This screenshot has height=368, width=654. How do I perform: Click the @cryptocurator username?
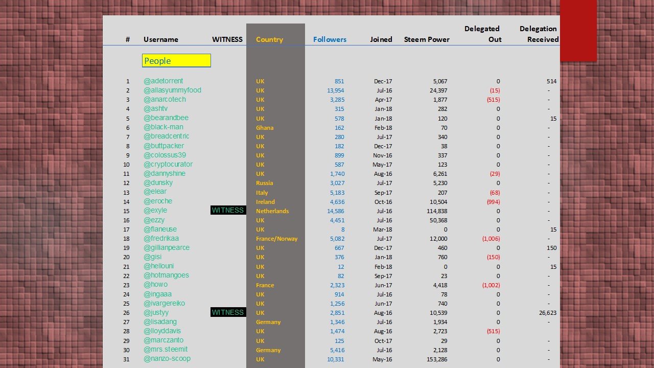pos(168,164)
